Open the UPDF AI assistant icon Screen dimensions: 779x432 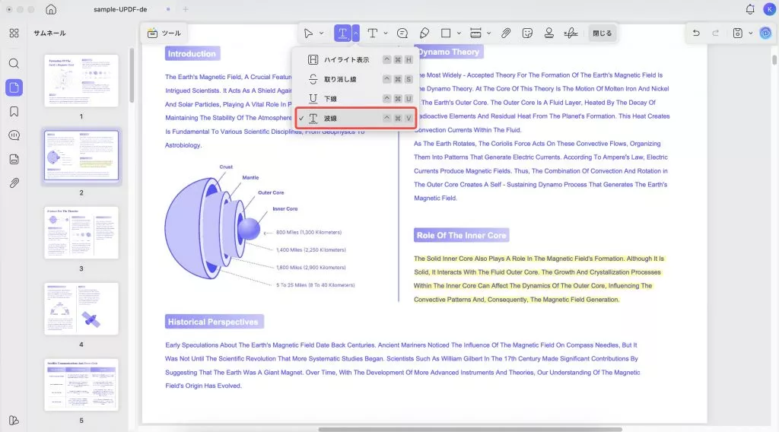pyautogui.click(x=765, y=33)
